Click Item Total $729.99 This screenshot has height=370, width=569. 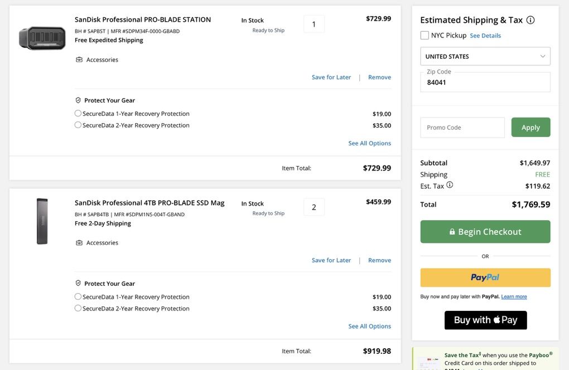coord(377,168)
